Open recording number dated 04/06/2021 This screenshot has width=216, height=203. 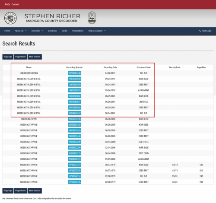(x=74, y=73)
